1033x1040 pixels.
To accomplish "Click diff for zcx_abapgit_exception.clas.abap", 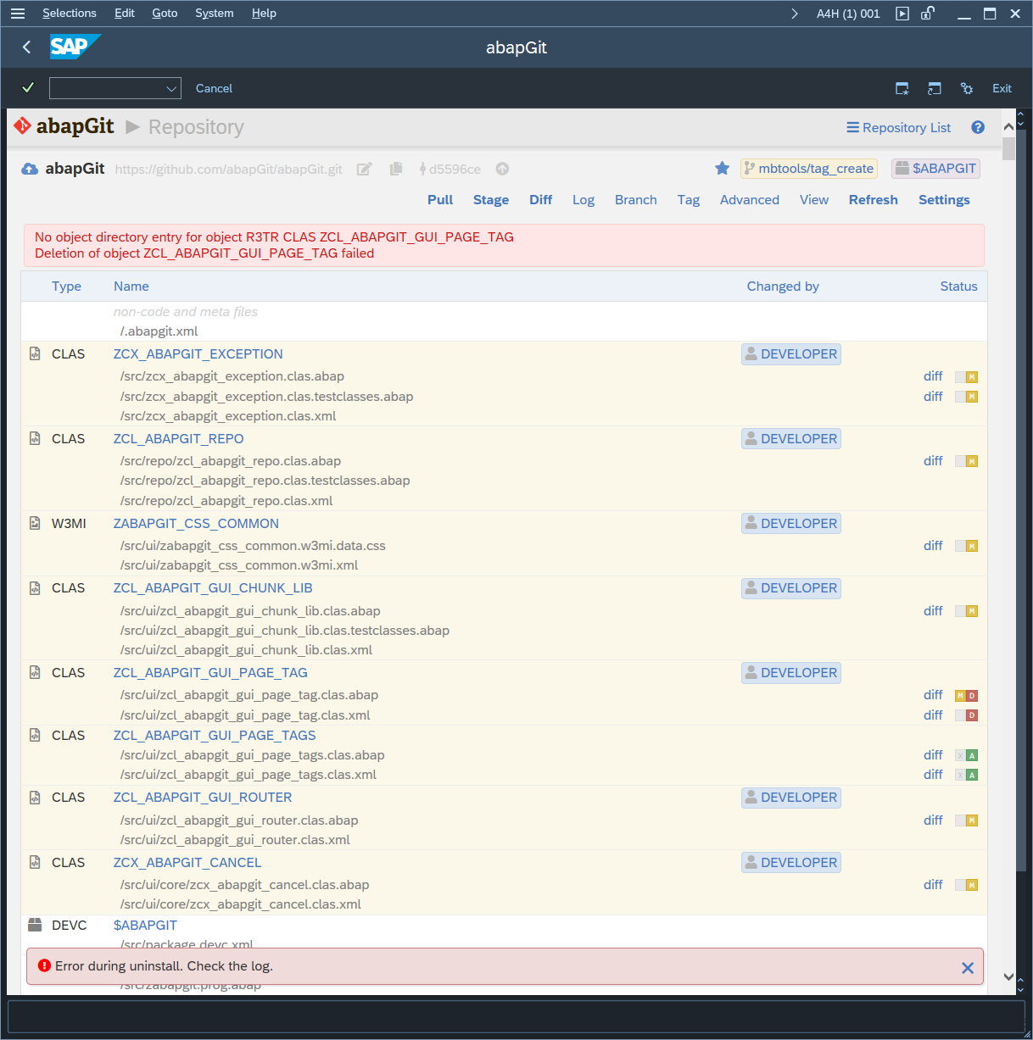I will pyautogui.click(x=933, y=376).
